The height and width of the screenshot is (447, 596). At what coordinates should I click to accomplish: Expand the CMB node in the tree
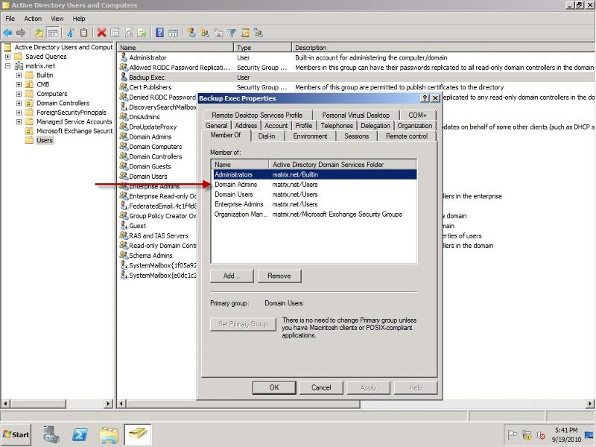click(19, 84)
